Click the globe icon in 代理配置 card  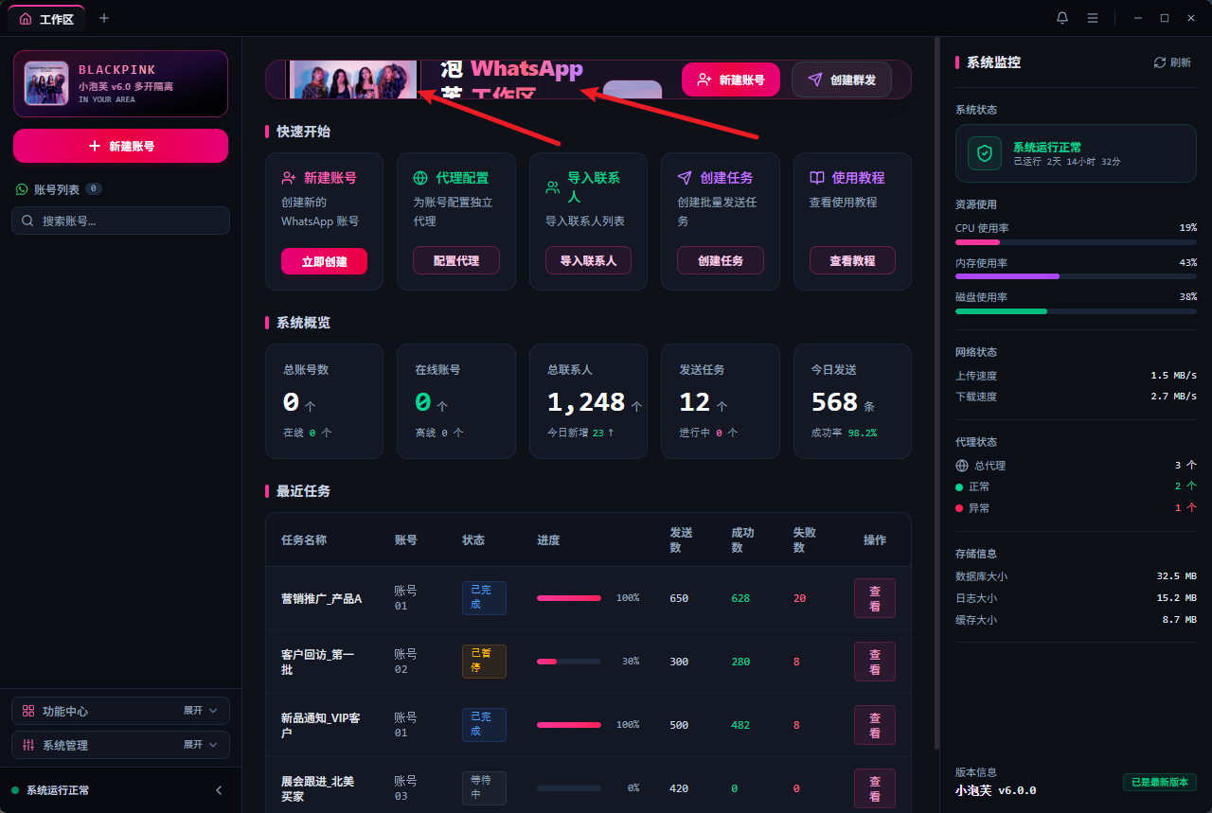(x=420, y=178)
